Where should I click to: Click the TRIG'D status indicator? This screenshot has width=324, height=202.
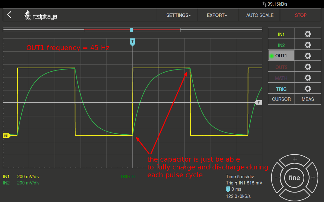point(127,177)
